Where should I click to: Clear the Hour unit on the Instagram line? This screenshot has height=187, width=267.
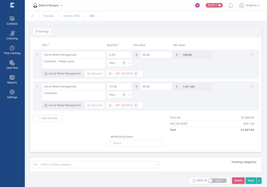pyautogui.click(x=124, y=95)
